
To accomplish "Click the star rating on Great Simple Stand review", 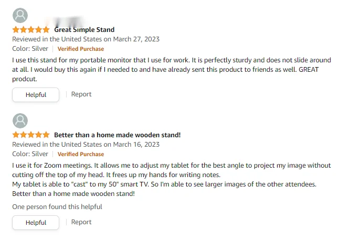I will point(31,30).
